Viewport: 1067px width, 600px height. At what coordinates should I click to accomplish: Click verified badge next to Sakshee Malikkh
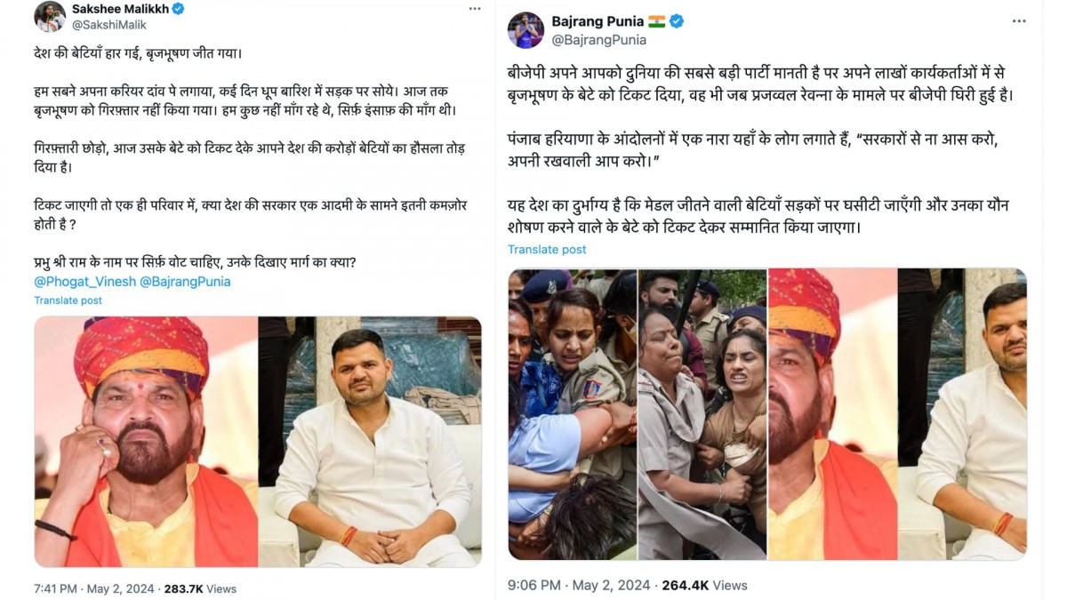coord(178,9)
